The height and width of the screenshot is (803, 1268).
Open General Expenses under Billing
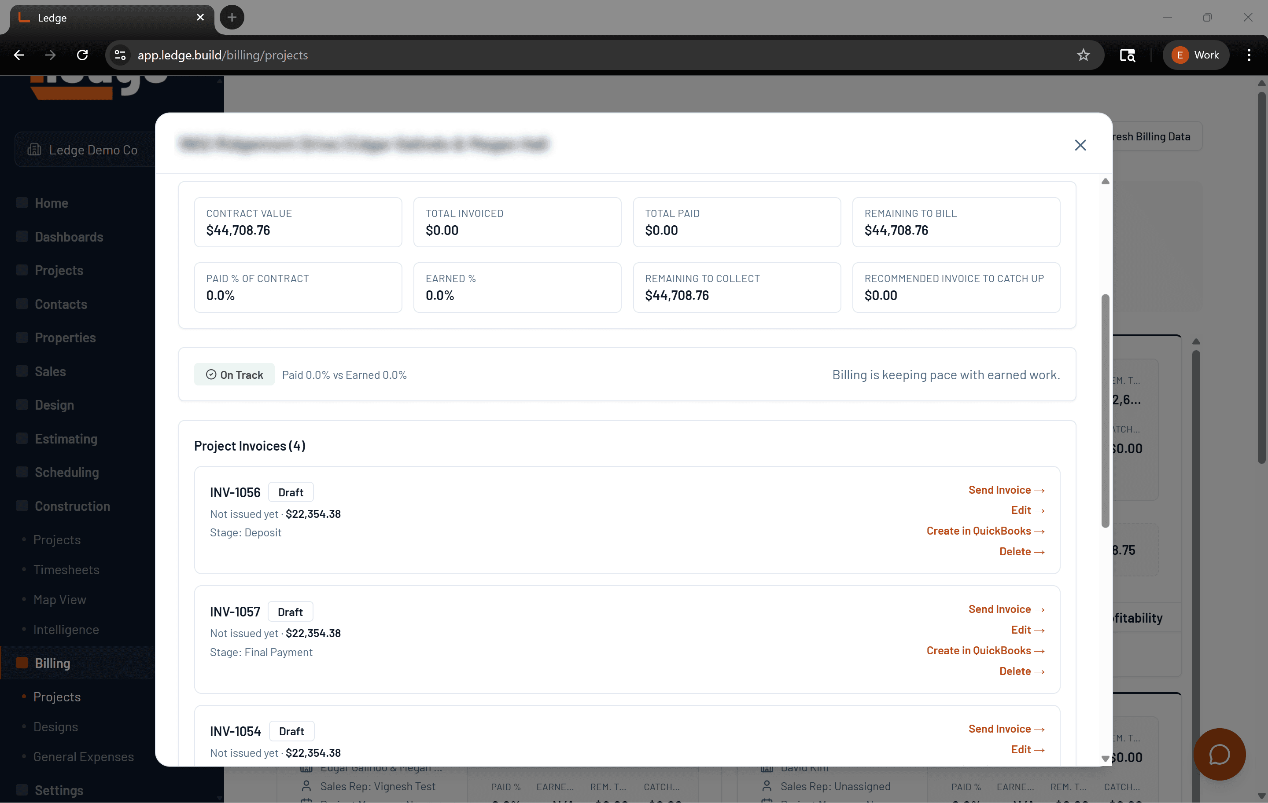coord(84,757)
